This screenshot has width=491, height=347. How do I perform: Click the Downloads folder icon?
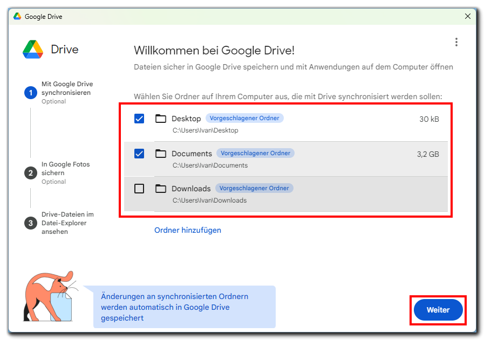[x=161, y=189]
